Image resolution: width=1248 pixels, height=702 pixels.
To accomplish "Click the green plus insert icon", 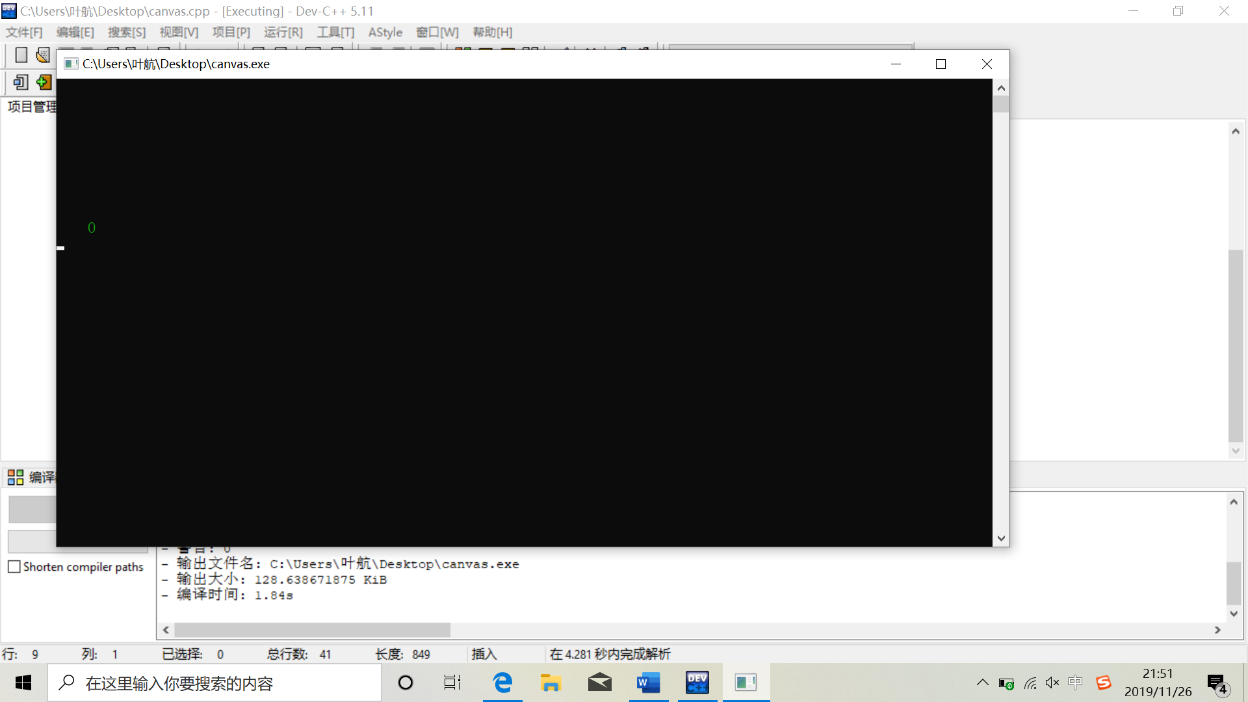I will [x=44, y=83].
